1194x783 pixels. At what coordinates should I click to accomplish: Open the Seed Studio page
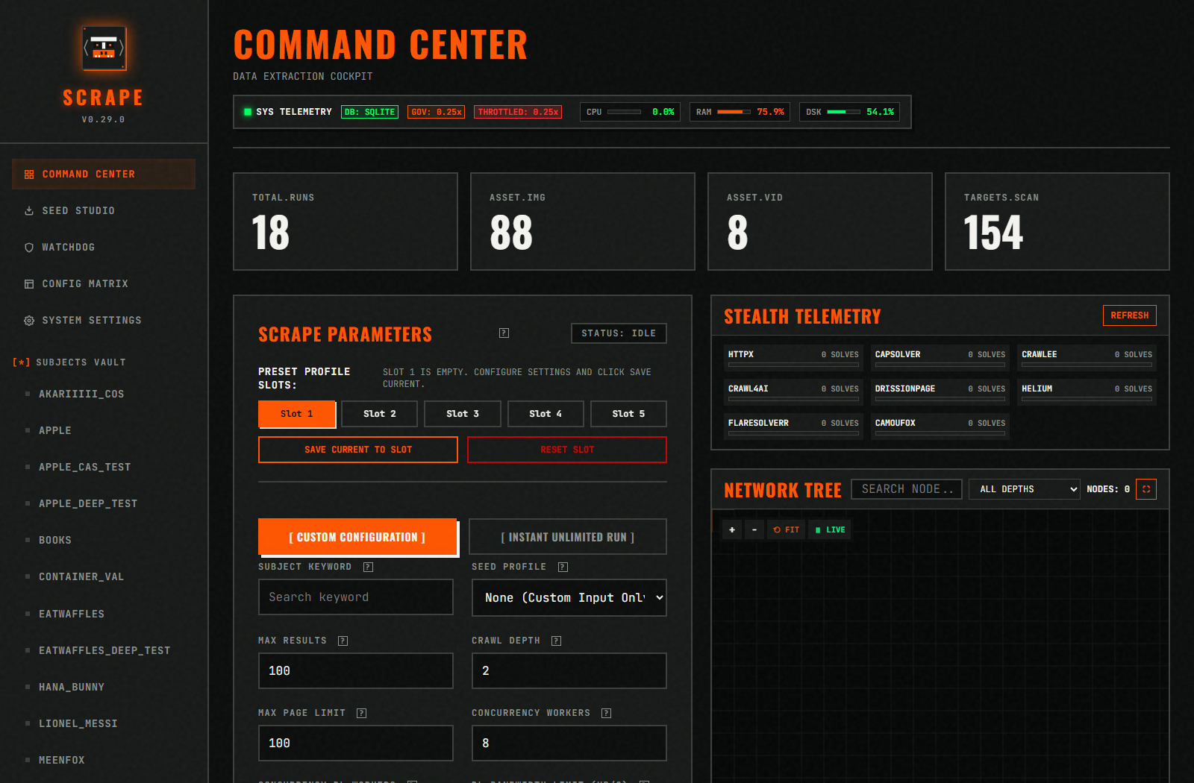pos(104,211)
